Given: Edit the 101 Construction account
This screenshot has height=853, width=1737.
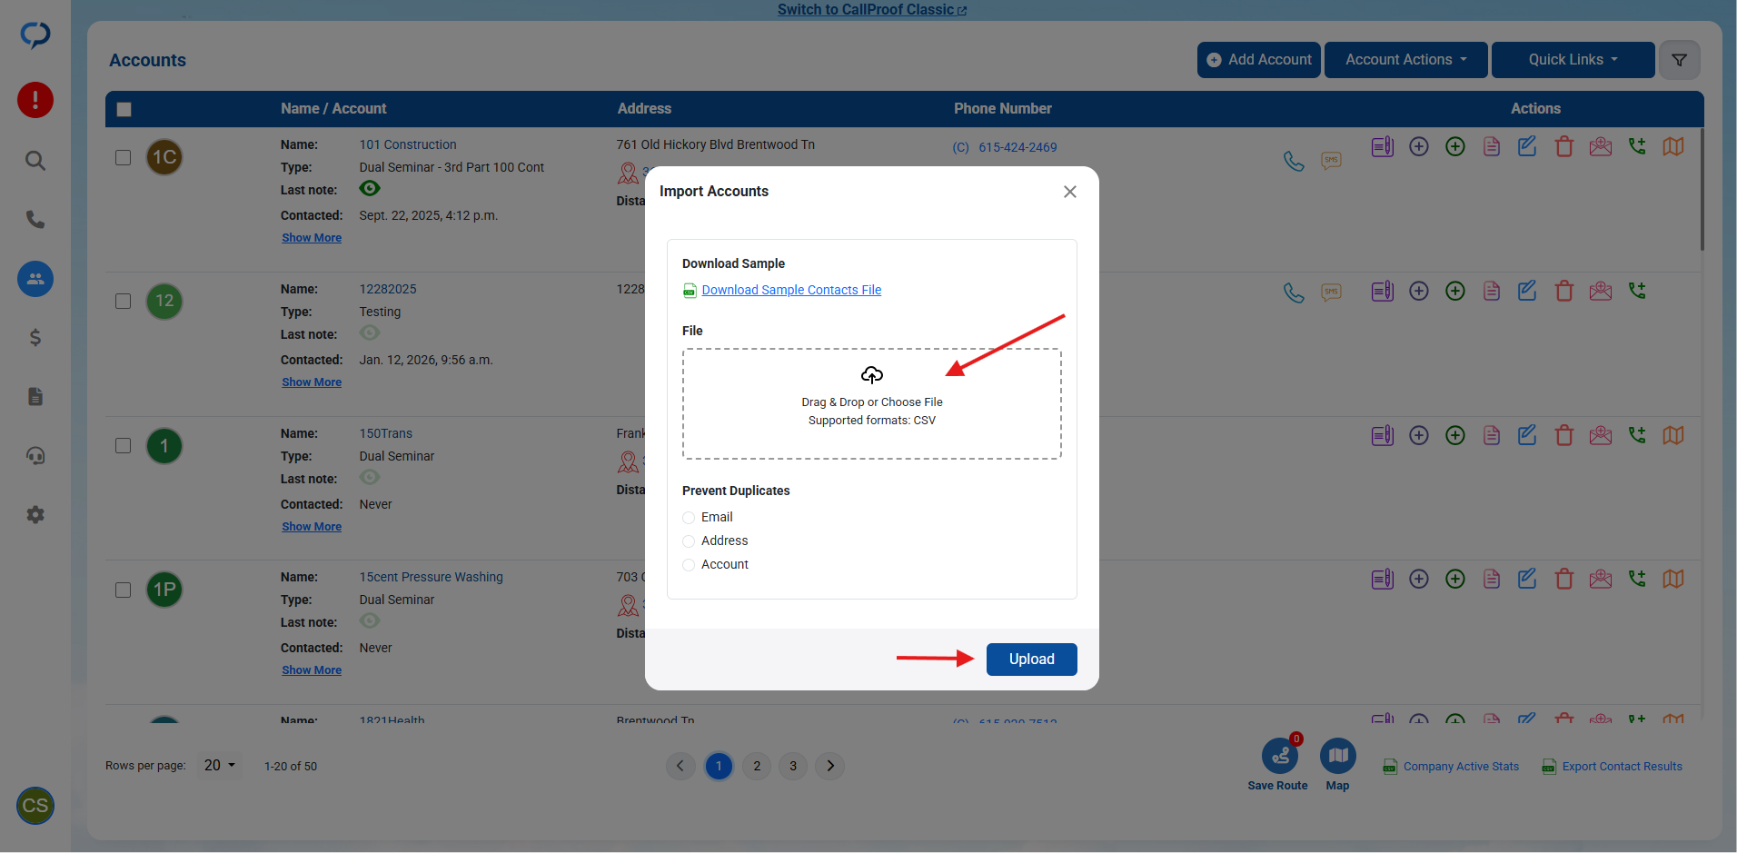Looking at the screenshot, I should coord(1528,146).
